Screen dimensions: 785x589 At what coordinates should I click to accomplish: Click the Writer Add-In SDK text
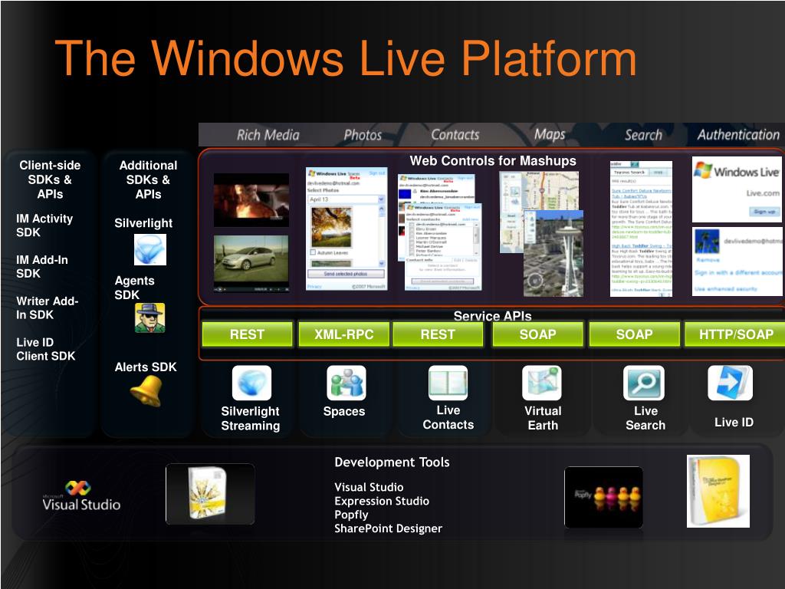click(47, 308)
